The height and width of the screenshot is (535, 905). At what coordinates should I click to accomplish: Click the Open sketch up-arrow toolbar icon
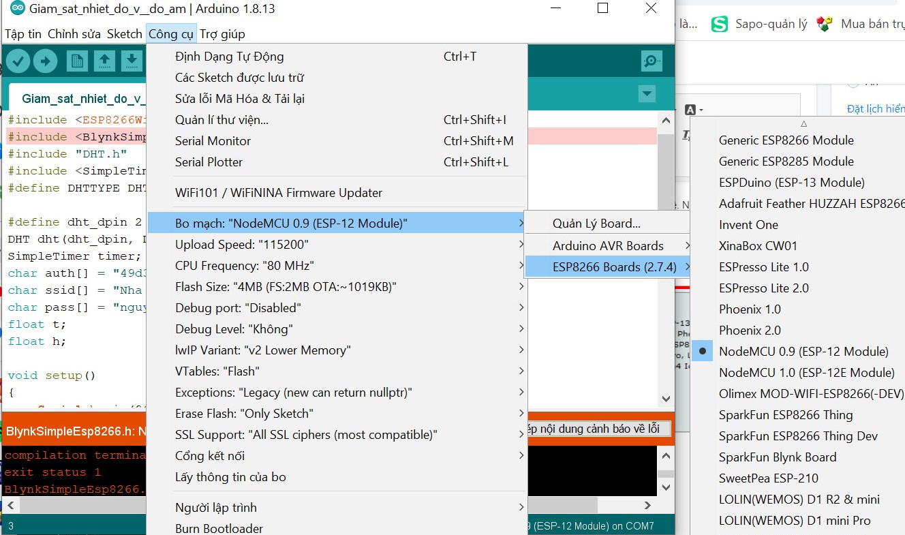click(x=104, y=61)
